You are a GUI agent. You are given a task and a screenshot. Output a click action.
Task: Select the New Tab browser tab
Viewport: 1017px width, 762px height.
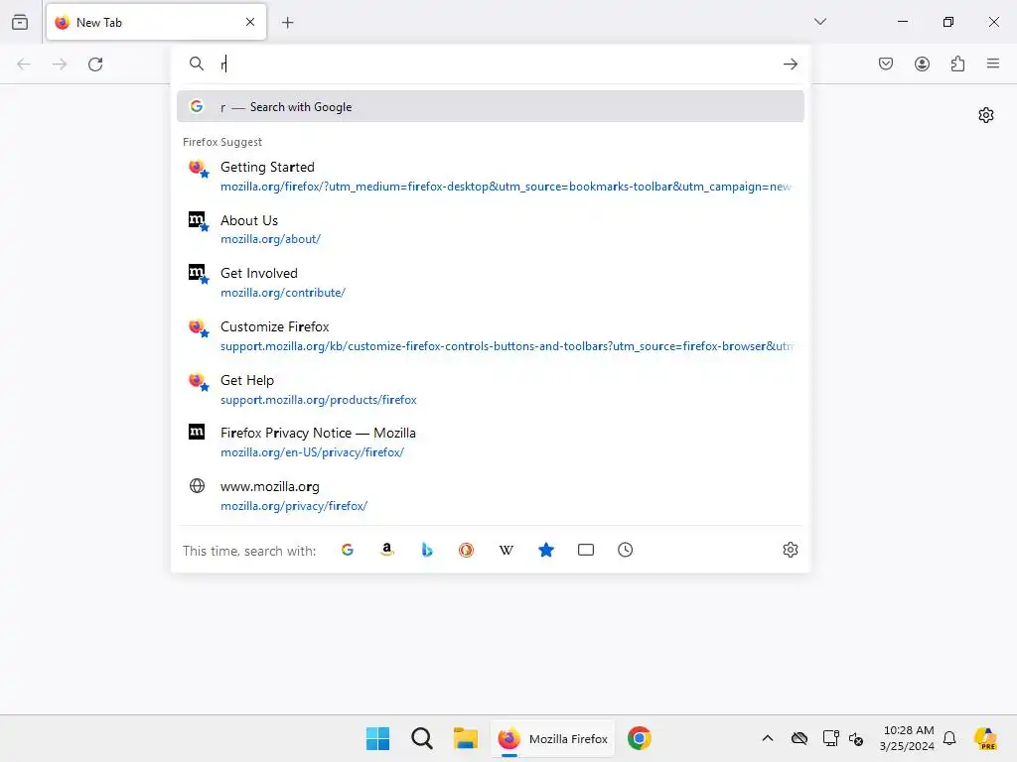coord(156,22)
